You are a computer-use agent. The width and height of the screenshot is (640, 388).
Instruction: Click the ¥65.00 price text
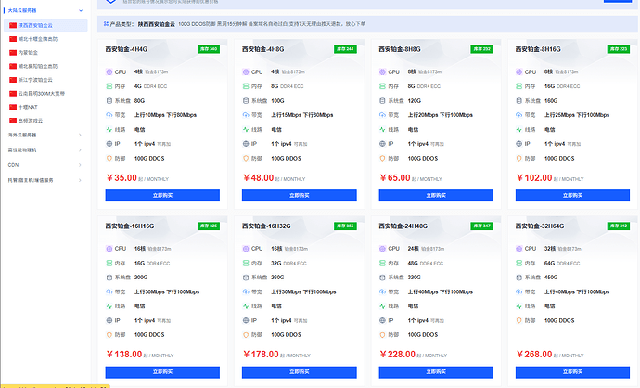[395, 177]
